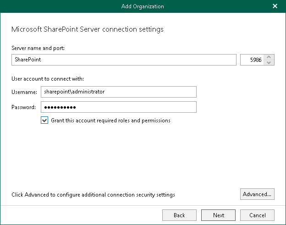Click the server name field containing SharePoint
Screen dimensions: 286x225
coord(124,60)
